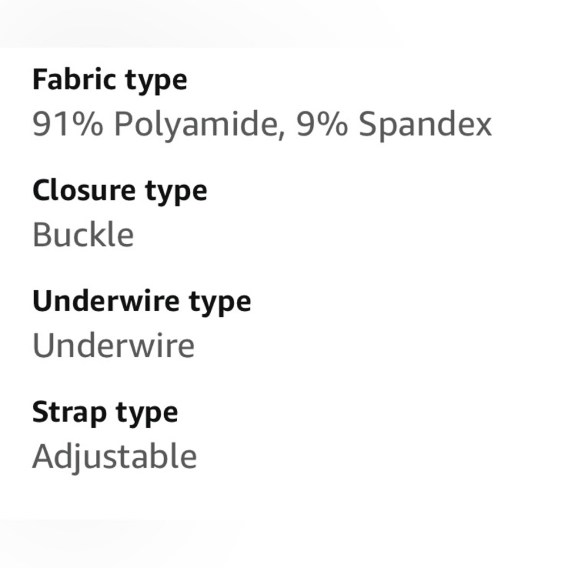The height and width of the screenshot is (568, 568).
Task: Click the word "Spandex"
Action: pos(425,124)
